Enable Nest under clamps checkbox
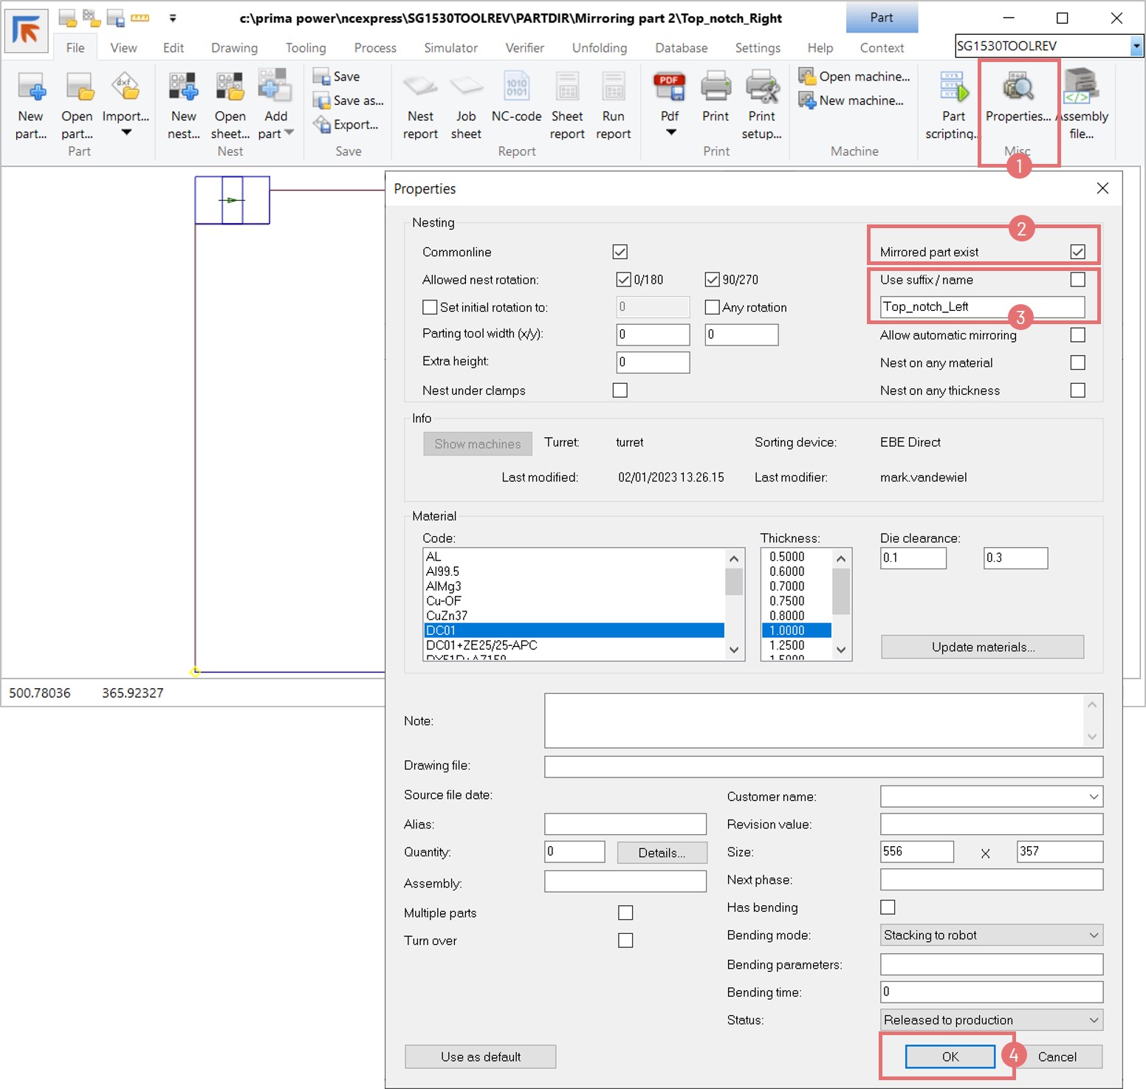 (x=620, y=390)
